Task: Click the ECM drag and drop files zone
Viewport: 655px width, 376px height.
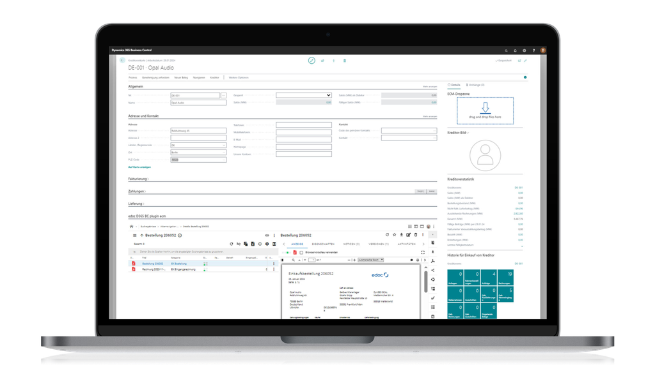Action: coord(485,110)
